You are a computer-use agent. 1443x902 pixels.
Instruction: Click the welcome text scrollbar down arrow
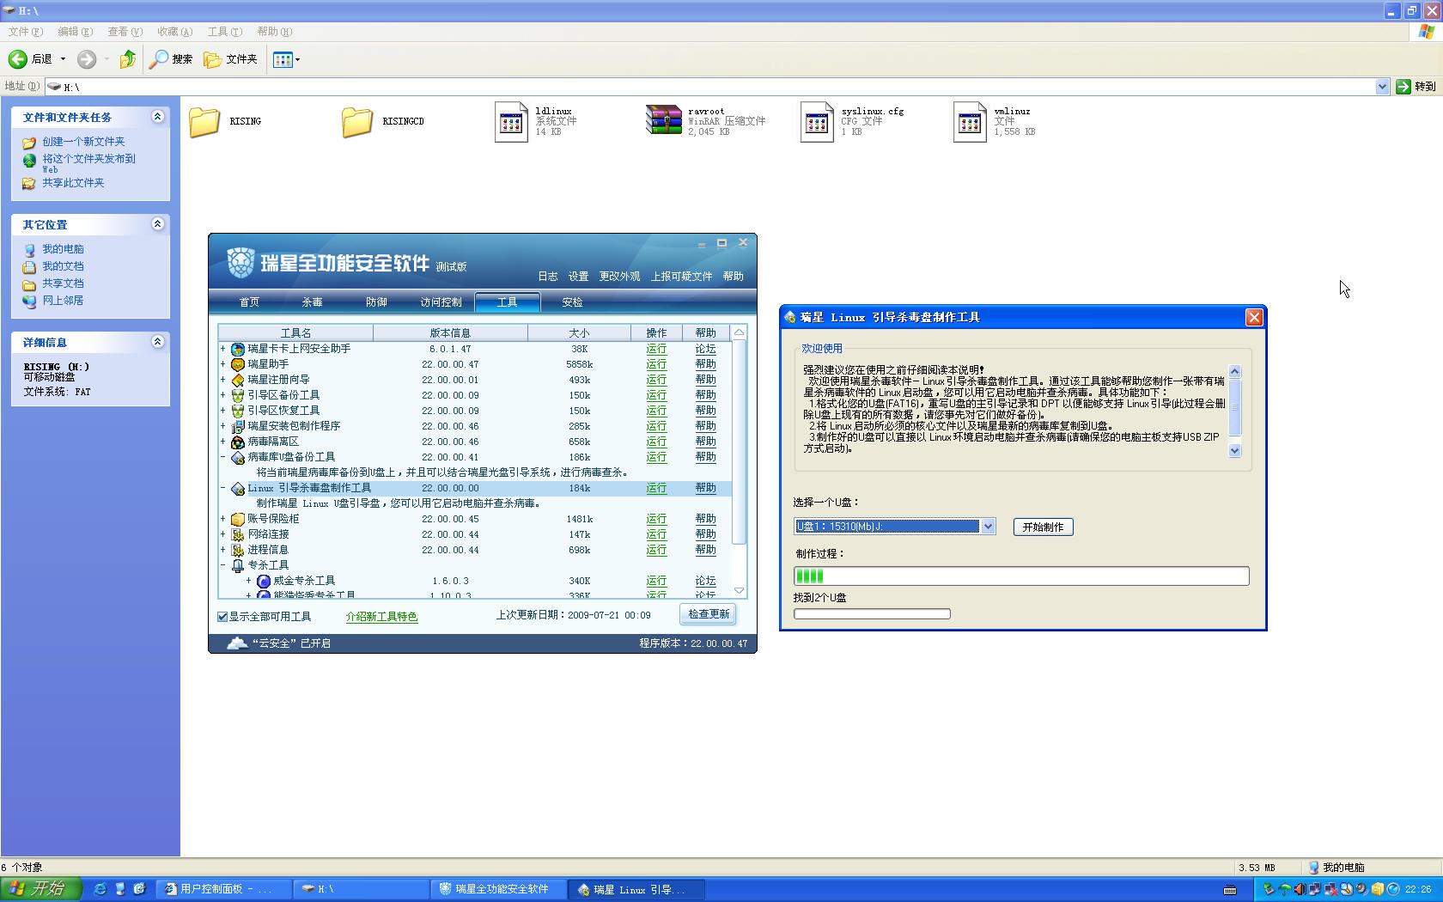[x=1235, y=450]
